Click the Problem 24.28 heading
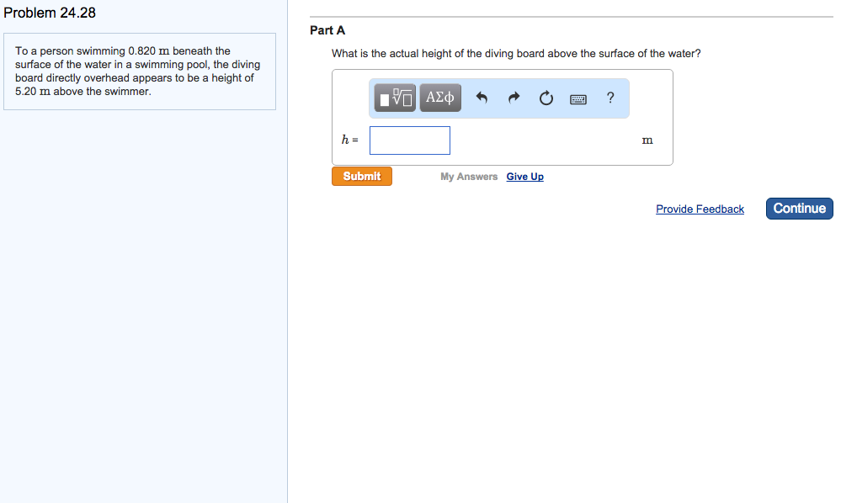The width and height of the screenshot is (841, 503). point(50,13)
